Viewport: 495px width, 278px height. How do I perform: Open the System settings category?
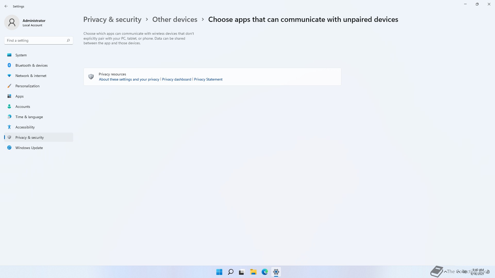pos(21,55)
